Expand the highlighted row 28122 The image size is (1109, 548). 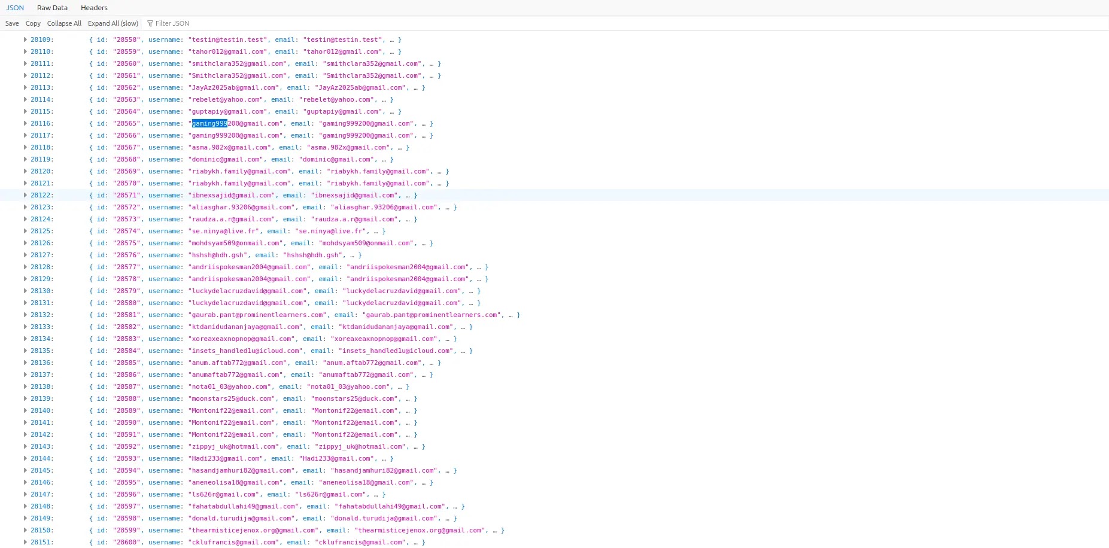[25, 195]
